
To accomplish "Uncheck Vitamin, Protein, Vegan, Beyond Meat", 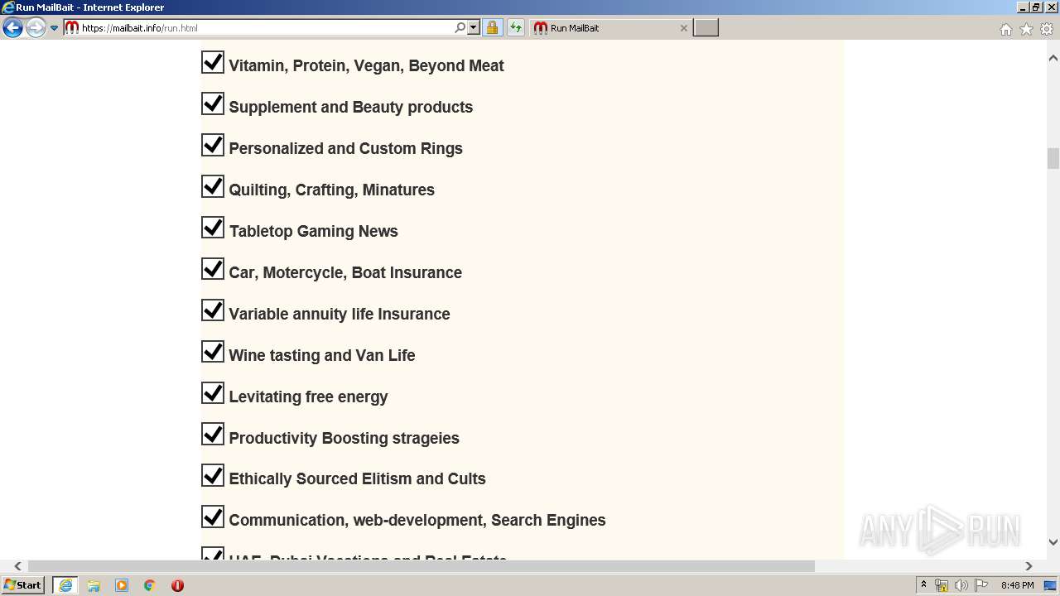I will 213,62.
